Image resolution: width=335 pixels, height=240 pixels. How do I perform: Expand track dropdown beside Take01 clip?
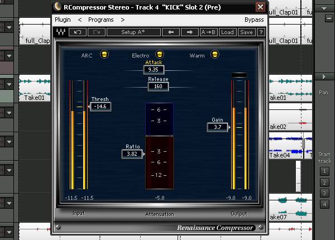[x=9, y=84]
